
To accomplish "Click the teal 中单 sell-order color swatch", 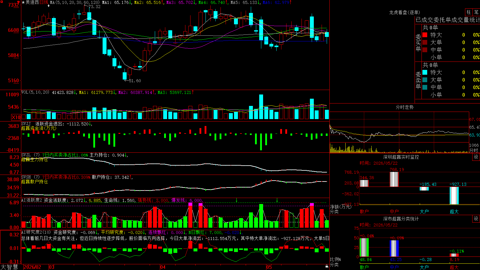I will (x=425, y=87).
